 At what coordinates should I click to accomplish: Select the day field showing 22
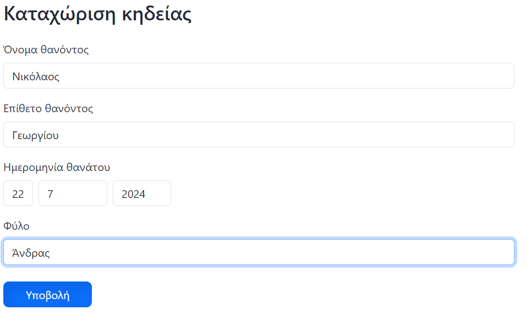pyautogui.click(x=18, y=194)
